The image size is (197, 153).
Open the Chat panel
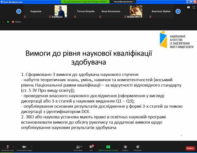pyautogui.click(x=91, y=147)
